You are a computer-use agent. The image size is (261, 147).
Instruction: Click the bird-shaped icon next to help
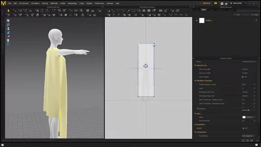(226, 4)
